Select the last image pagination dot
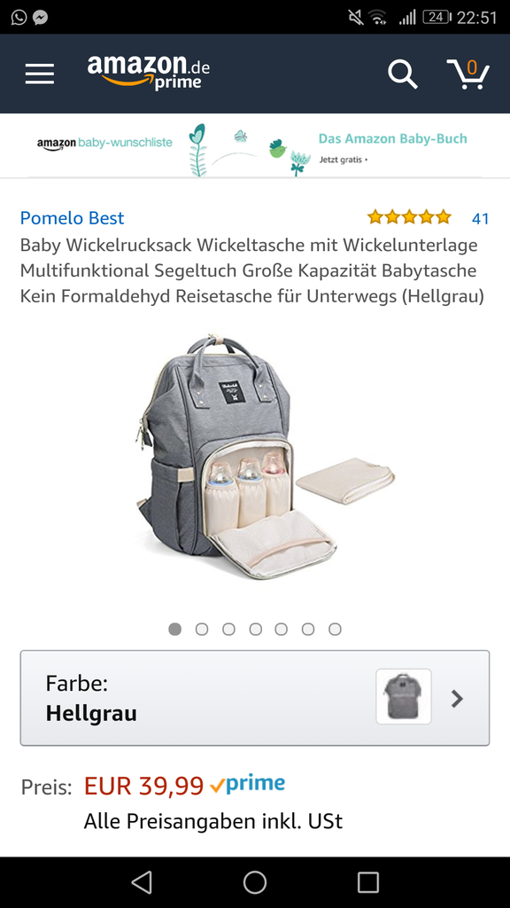 [335, 629]
